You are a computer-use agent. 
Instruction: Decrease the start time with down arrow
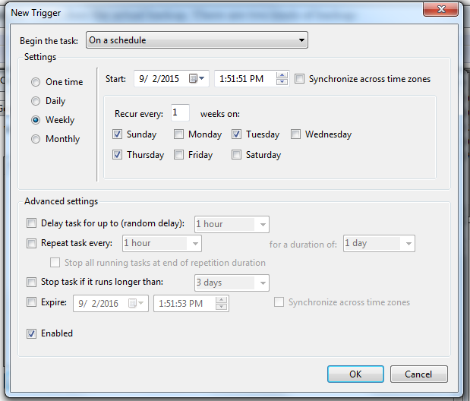282,82
